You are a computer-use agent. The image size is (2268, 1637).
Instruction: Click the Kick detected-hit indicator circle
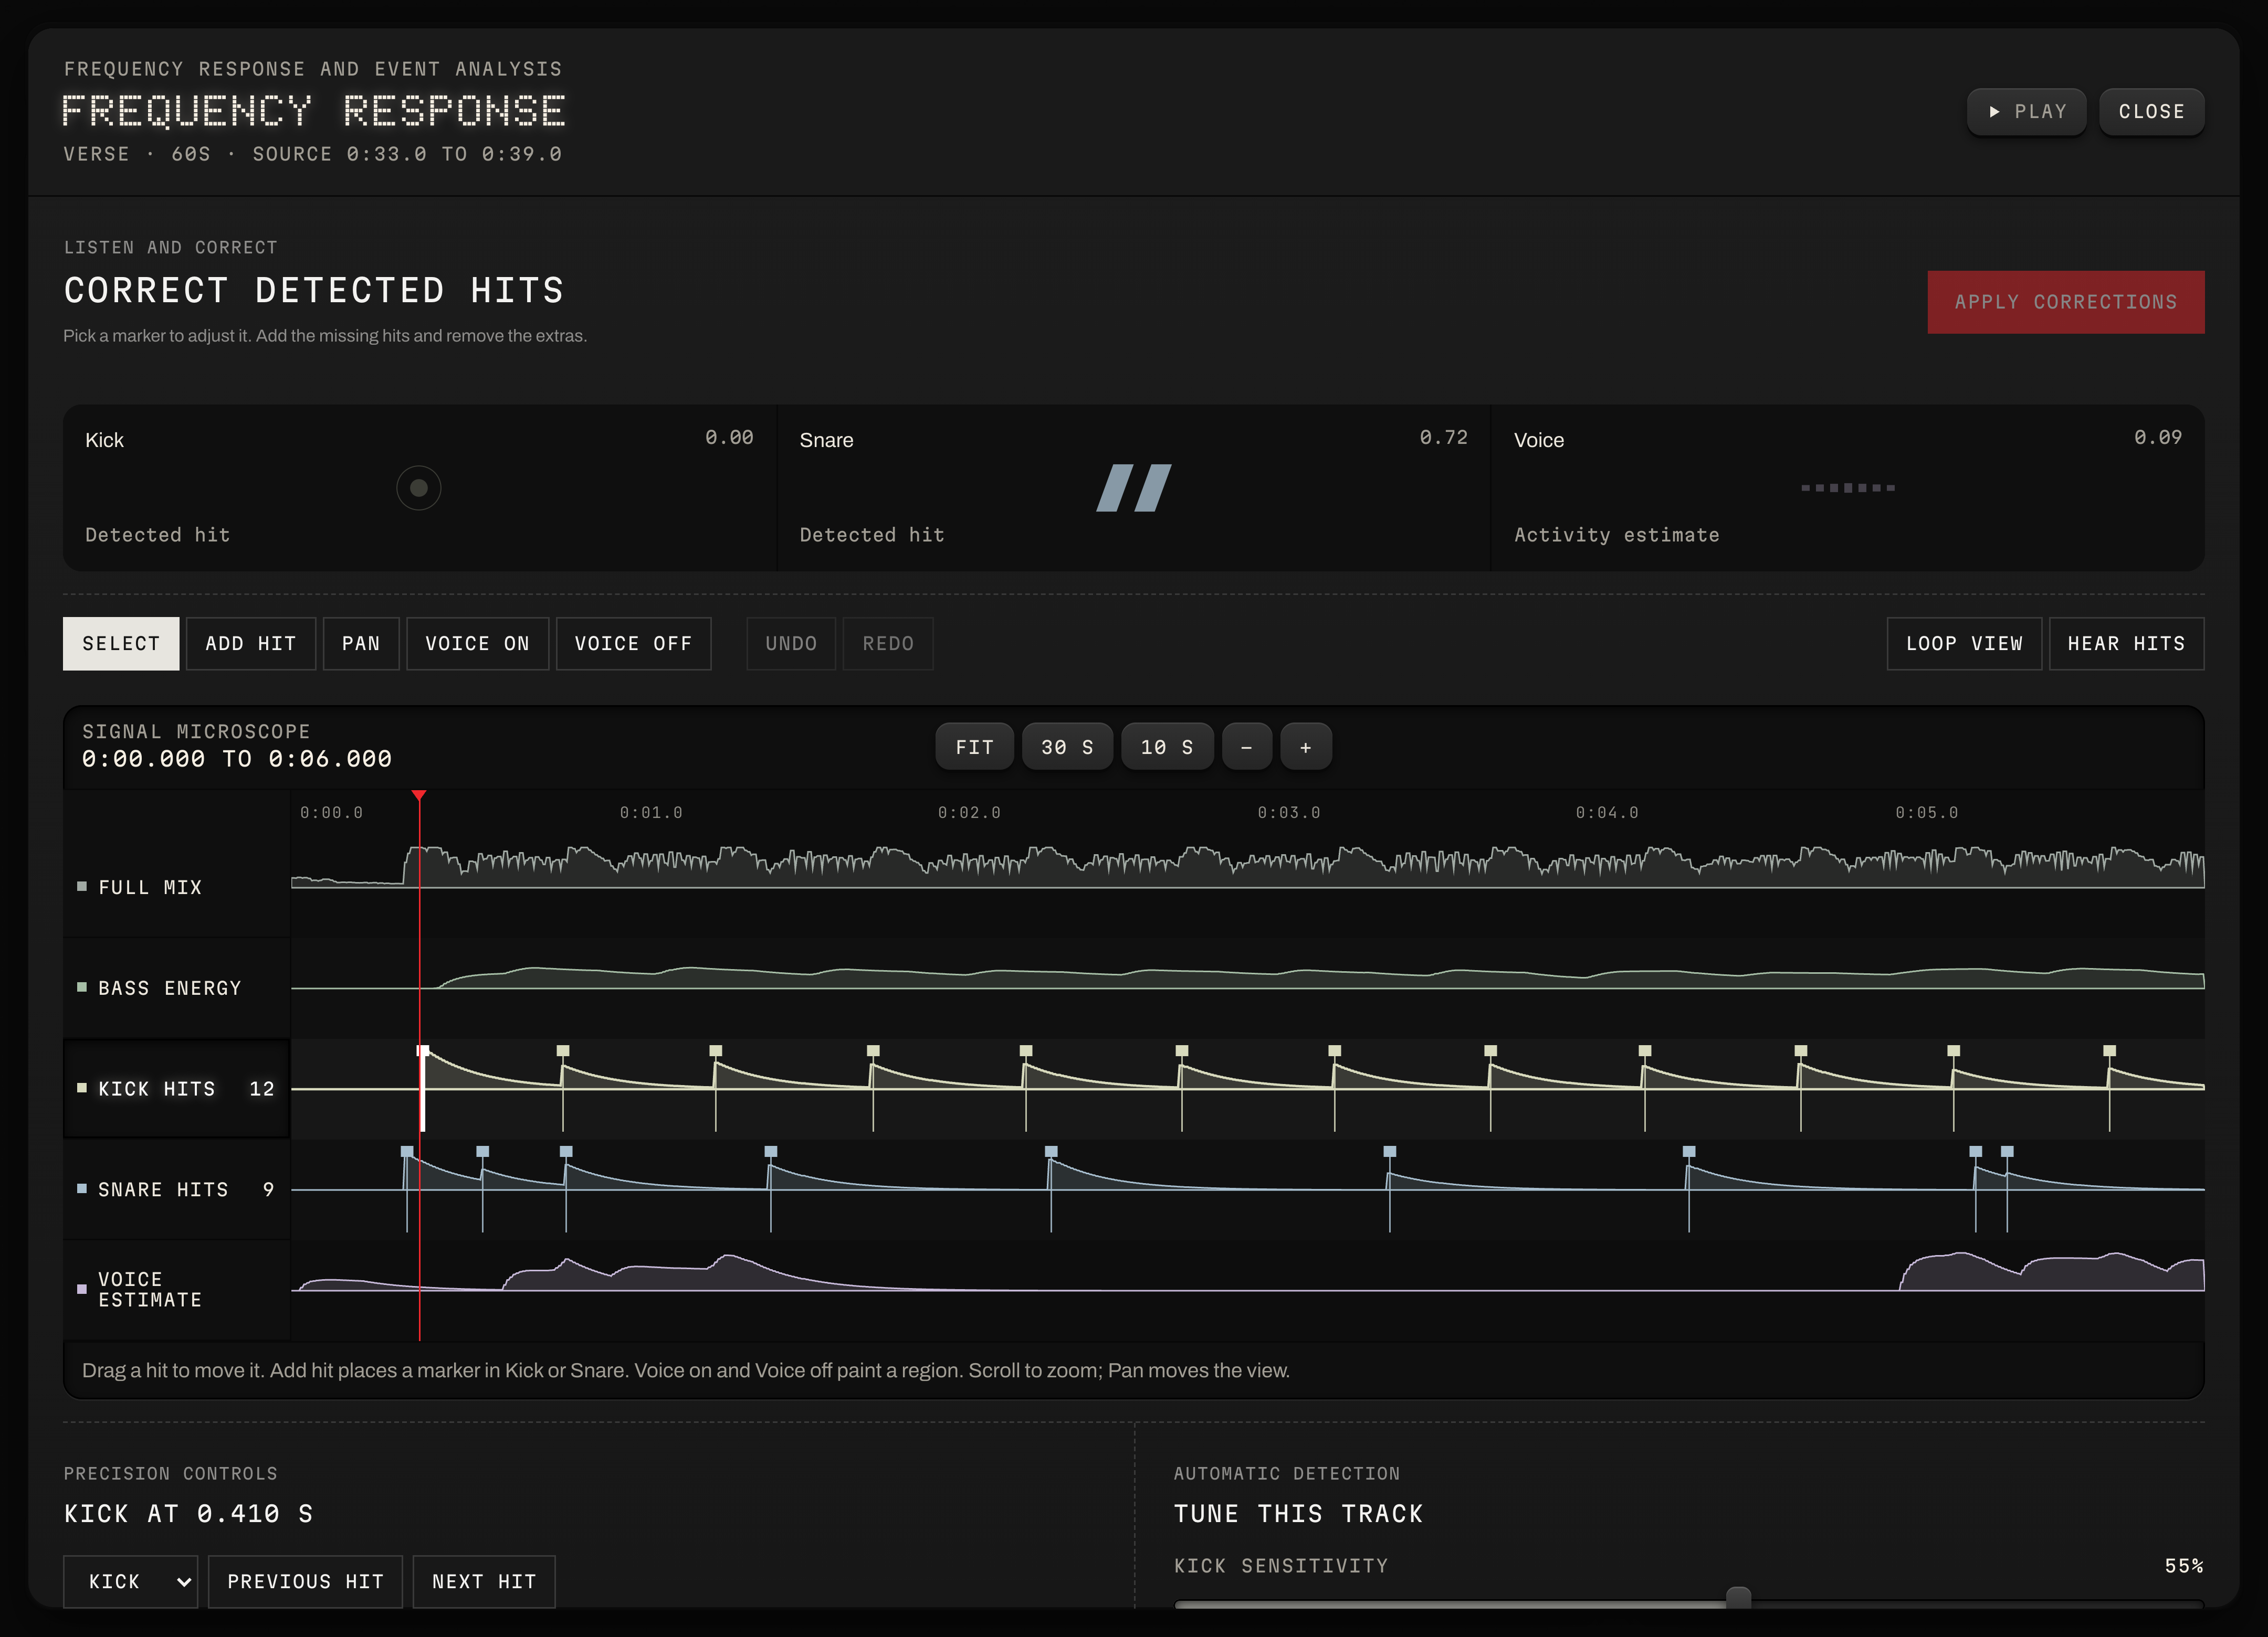pyautogui.click(x=418, y=488)
